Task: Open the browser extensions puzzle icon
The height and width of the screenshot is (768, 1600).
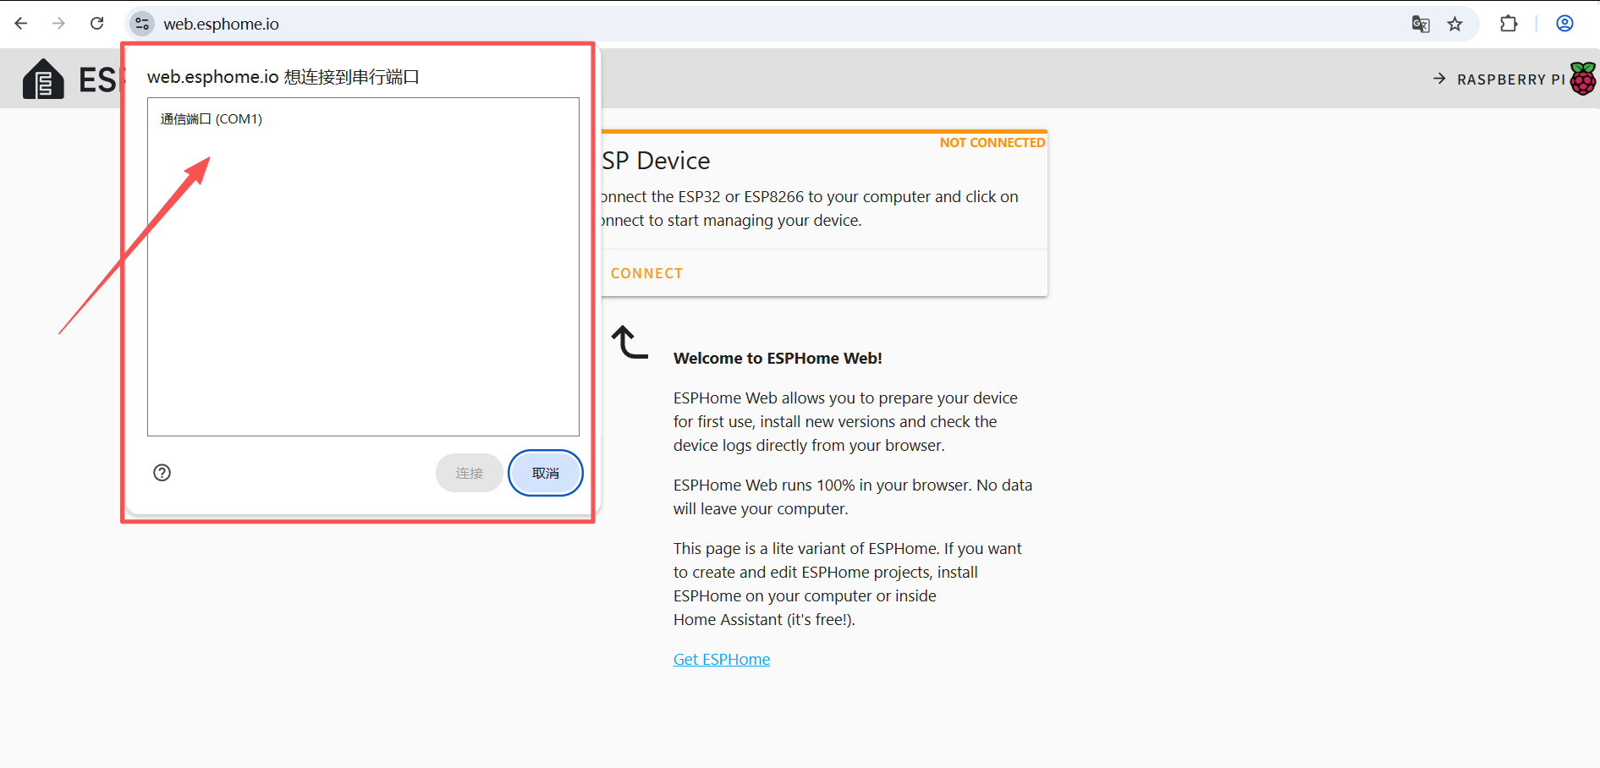Action: point(1509,24)
